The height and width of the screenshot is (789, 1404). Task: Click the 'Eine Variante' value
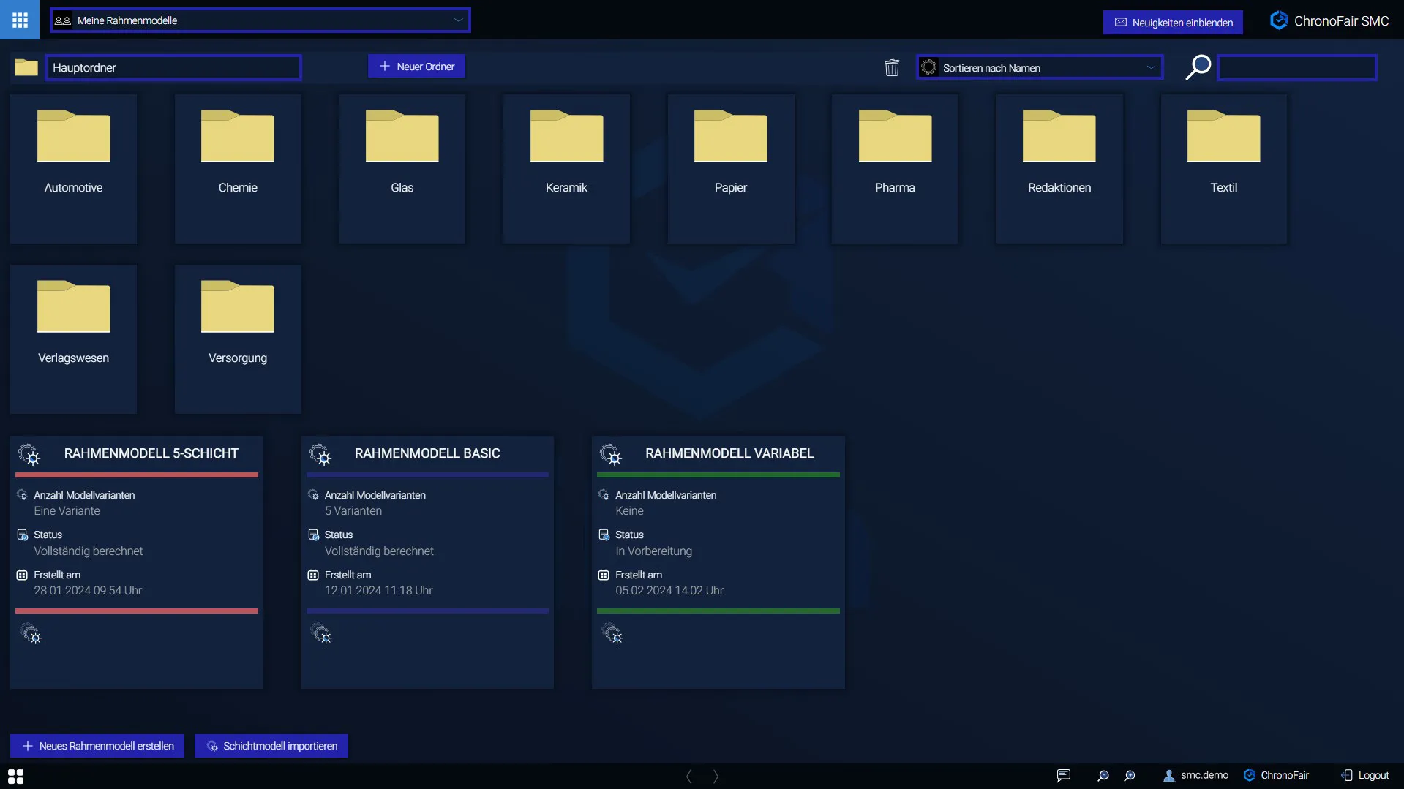[x=67, y=511]
